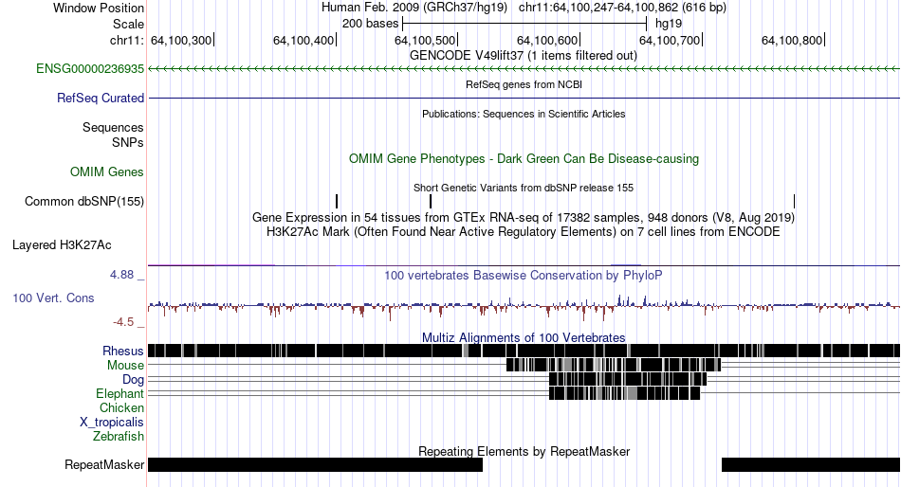Click the green ENSG00000236935 gene arrow line
This screenshot has width=901, height=487.
tap(524, 69)
